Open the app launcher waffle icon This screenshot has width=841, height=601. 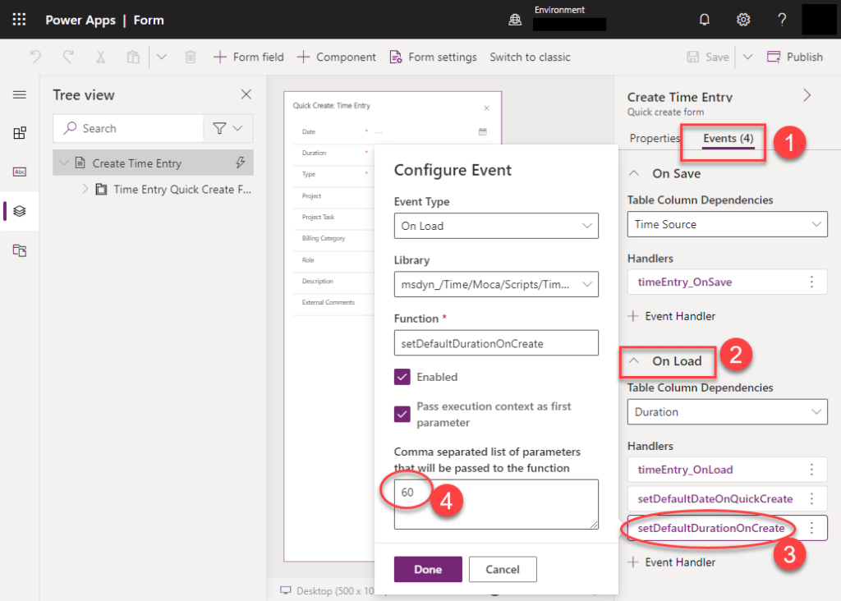[x=19, y=20]
